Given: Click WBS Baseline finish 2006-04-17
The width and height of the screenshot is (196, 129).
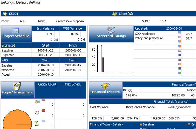Looking at the screenshot, I should pos(73,65).
